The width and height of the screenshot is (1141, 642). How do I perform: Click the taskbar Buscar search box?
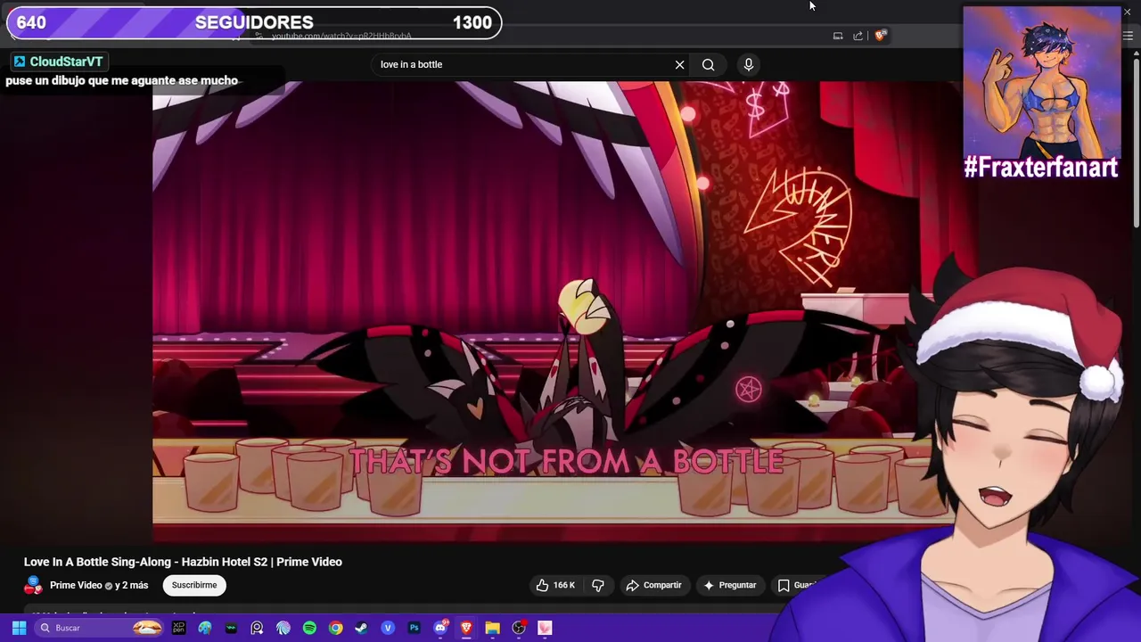(x=100, y=628)
